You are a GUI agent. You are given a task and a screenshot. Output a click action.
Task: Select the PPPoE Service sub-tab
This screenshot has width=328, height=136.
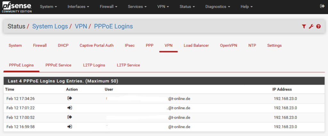point(58,65)
